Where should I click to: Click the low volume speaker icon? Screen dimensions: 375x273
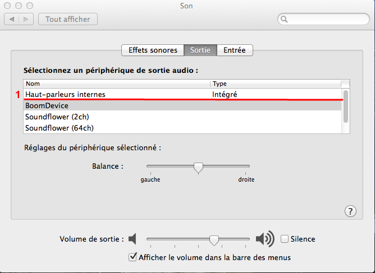pos(132,239)
